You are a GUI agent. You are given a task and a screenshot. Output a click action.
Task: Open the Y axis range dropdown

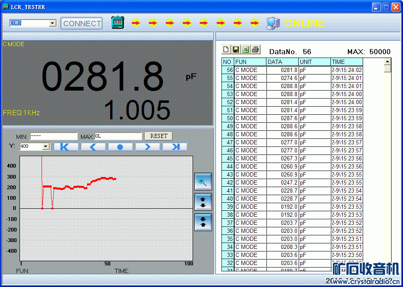46,146
